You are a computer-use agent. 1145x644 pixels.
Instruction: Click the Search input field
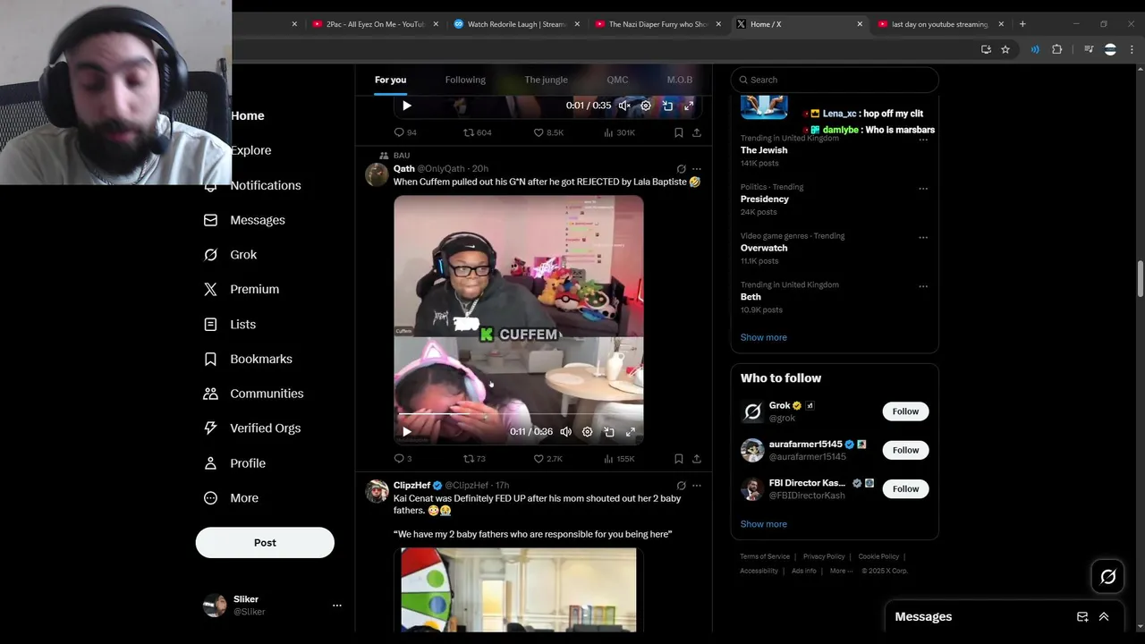pos(835,80)
